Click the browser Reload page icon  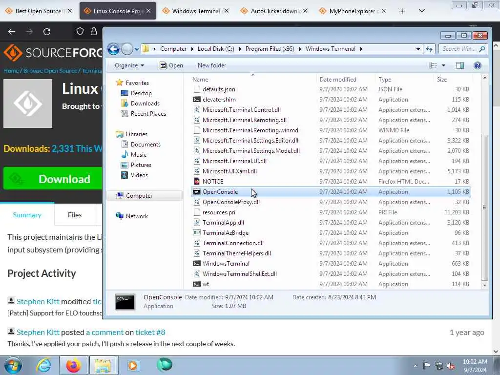coord(47,32)
